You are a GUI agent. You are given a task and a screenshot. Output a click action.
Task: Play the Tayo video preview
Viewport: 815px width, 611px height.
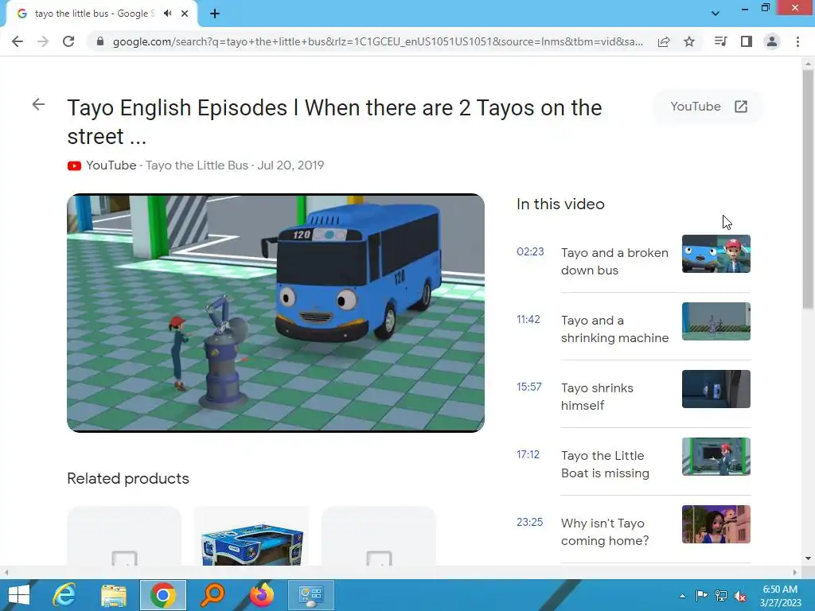tap(276, 313)
